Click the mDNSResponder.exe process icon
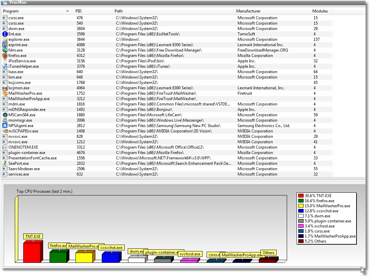The width and height of the screenshot is (371, 278). (x=5, y=110)
